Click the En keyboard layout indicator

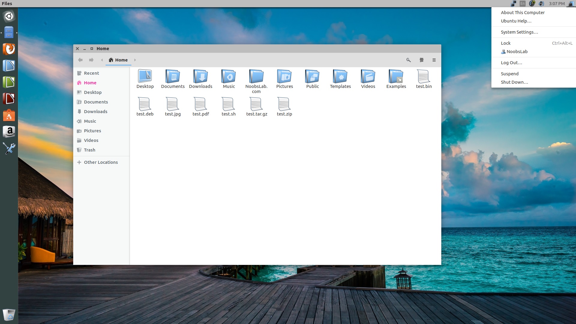(522, 4)
